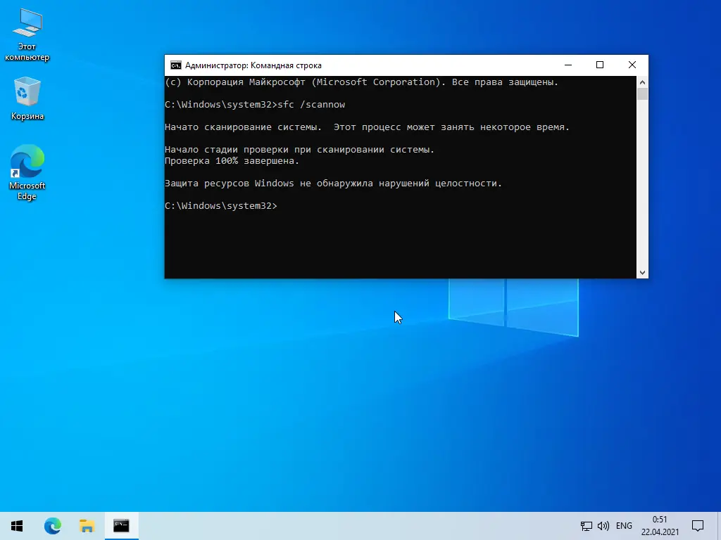Image resolution: width=721 pixels, height=540 pixels.
Task: Launch Microsoft Edge from the taskbar
Action: coord(52,526)
